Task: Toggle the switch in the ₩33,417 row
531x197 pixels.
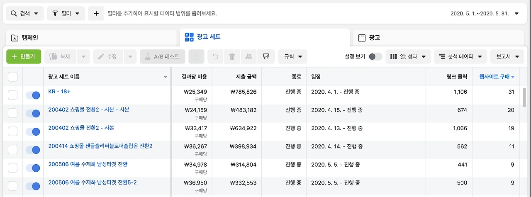Action: coord(33,131)
